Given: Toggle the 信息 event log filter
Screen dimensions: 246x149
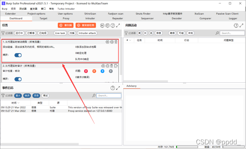Looking at the screenshot, I should 36,96.
